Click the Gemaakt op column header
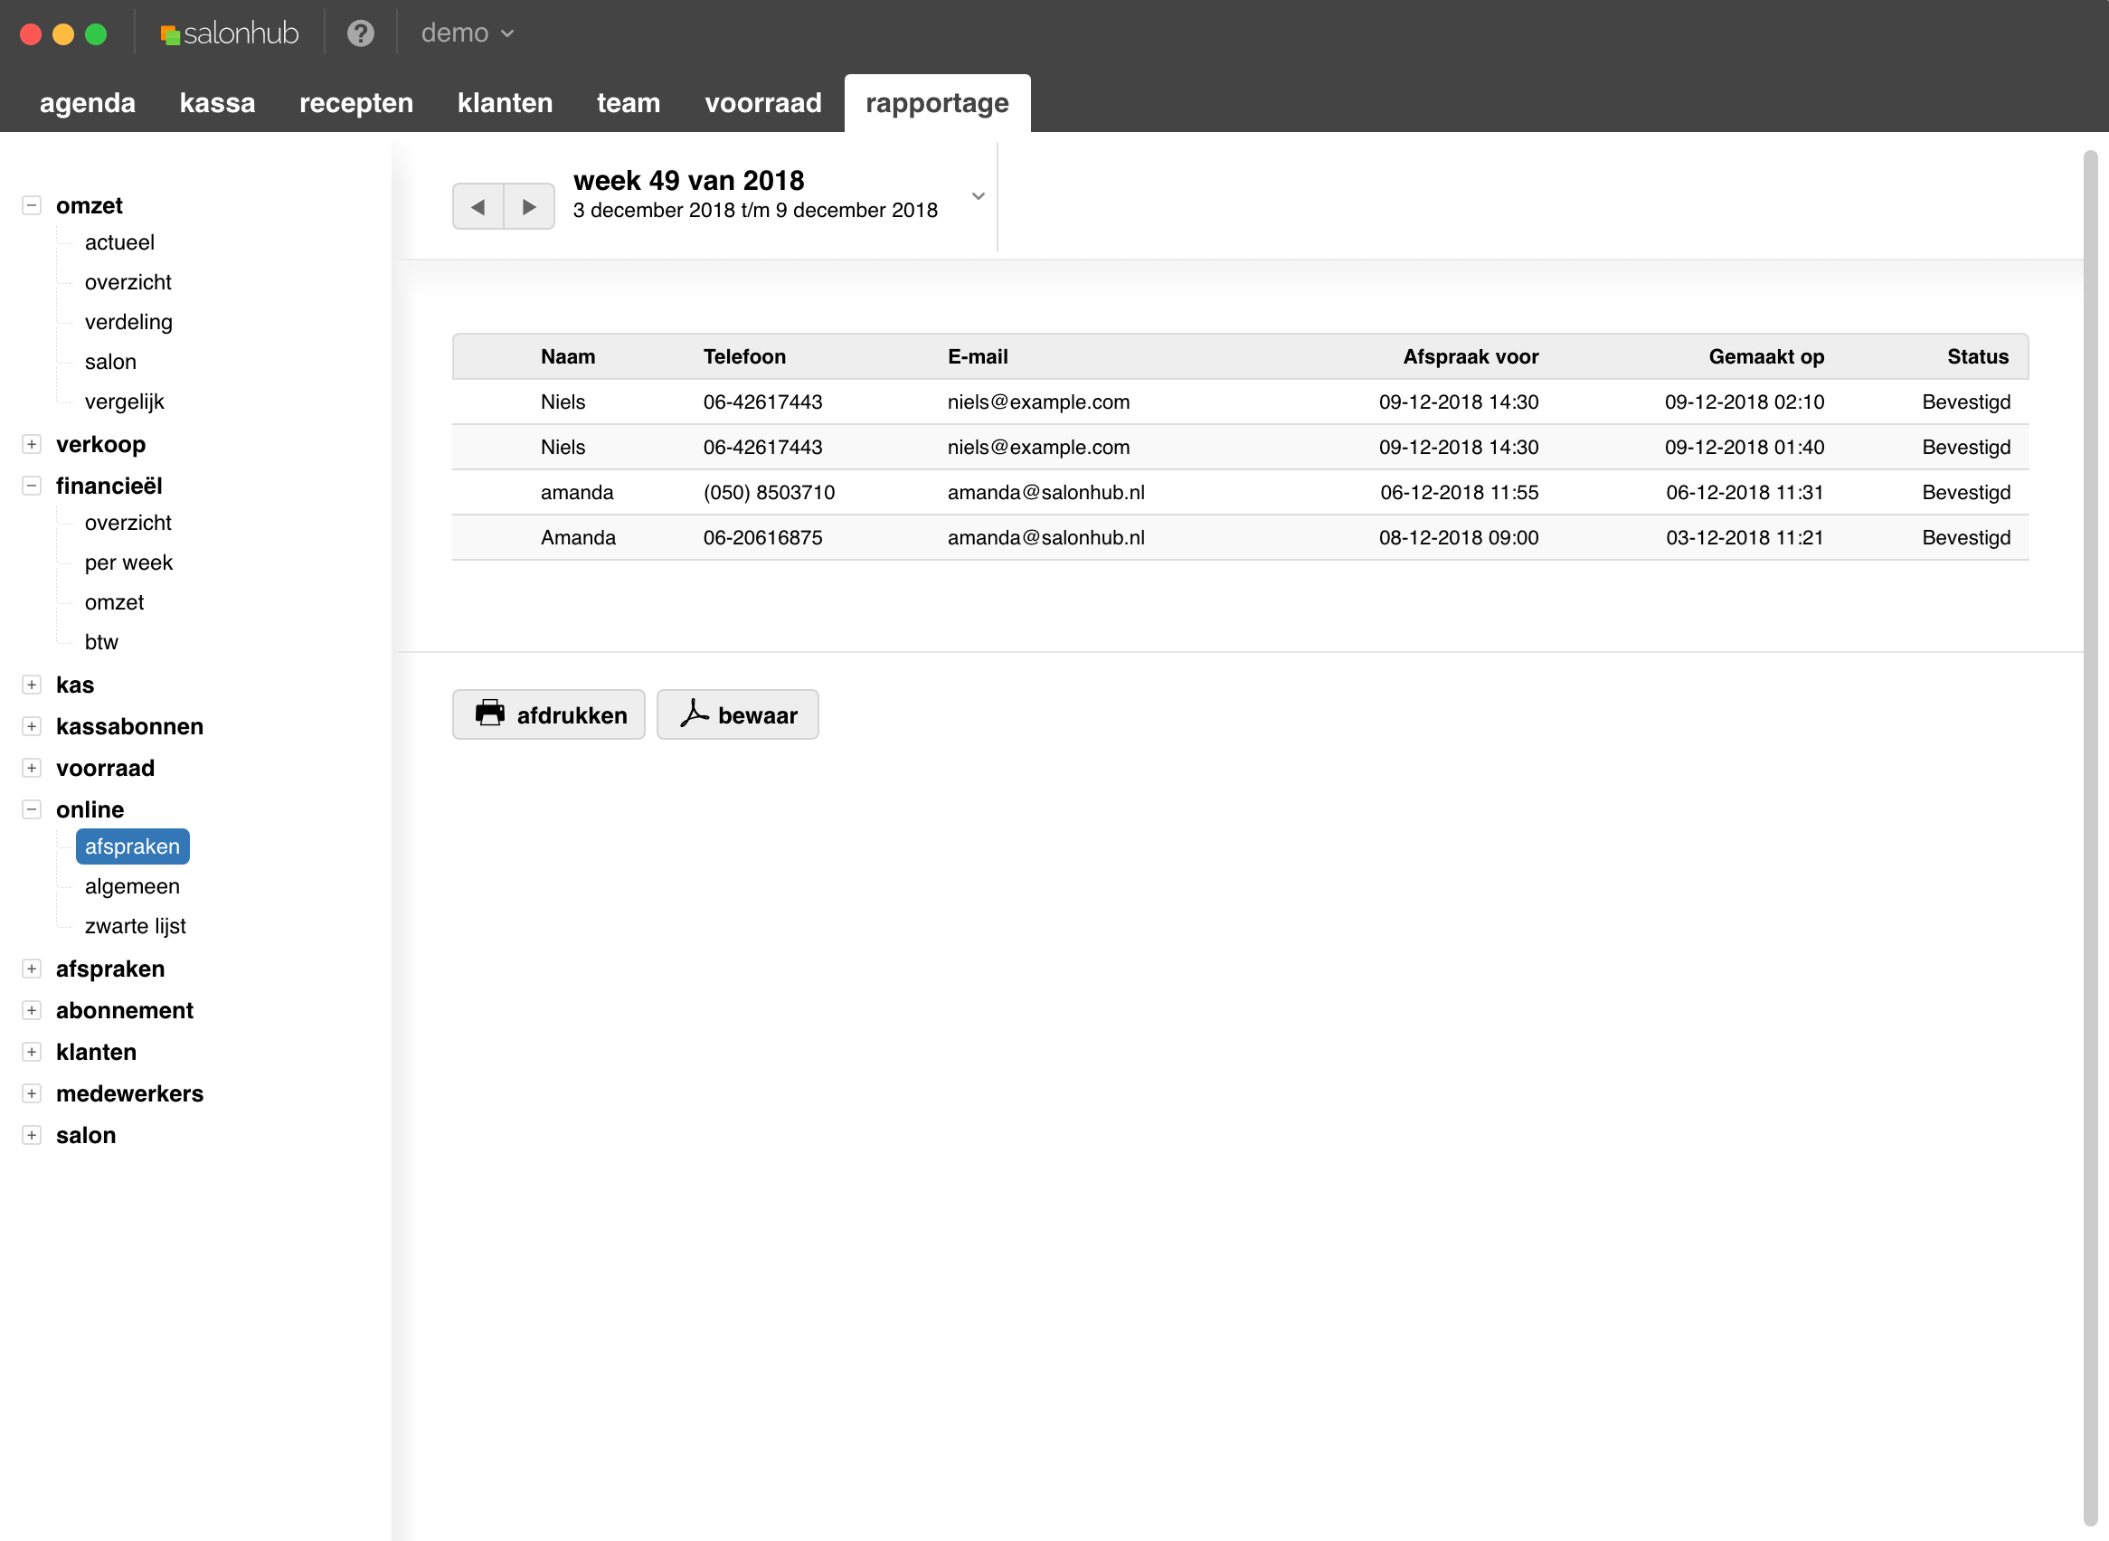This screenshot has width=2109, height=1541. tap(1764, 356)
